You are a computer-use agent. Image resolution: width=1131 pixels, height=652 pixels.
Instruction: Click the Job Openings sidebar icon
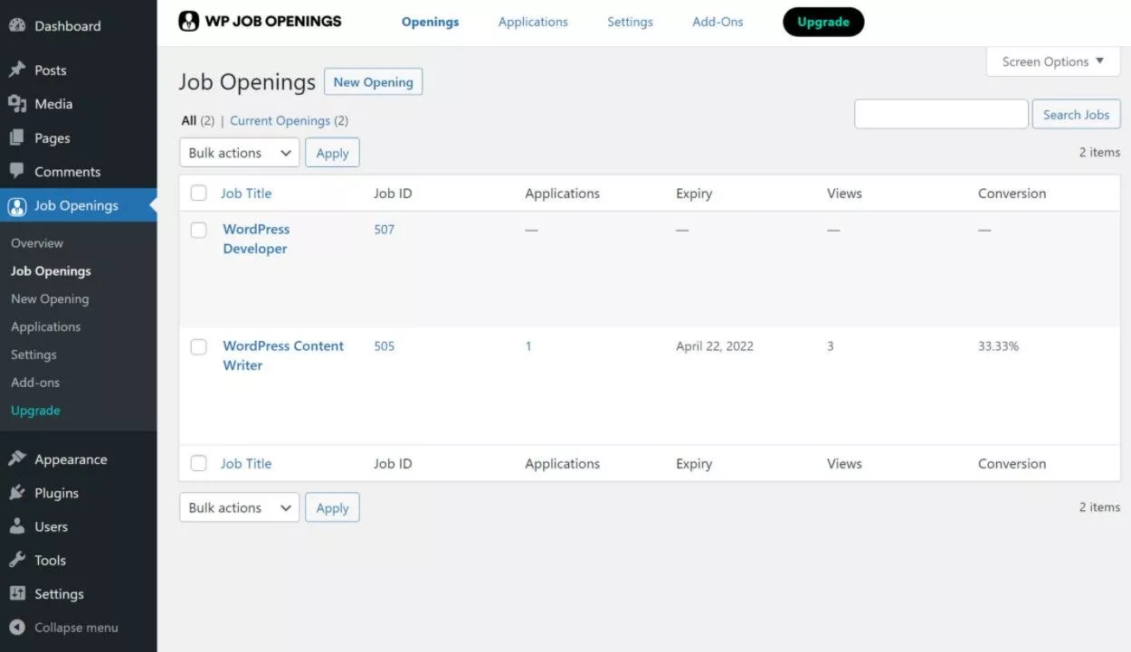coord(17,206)
